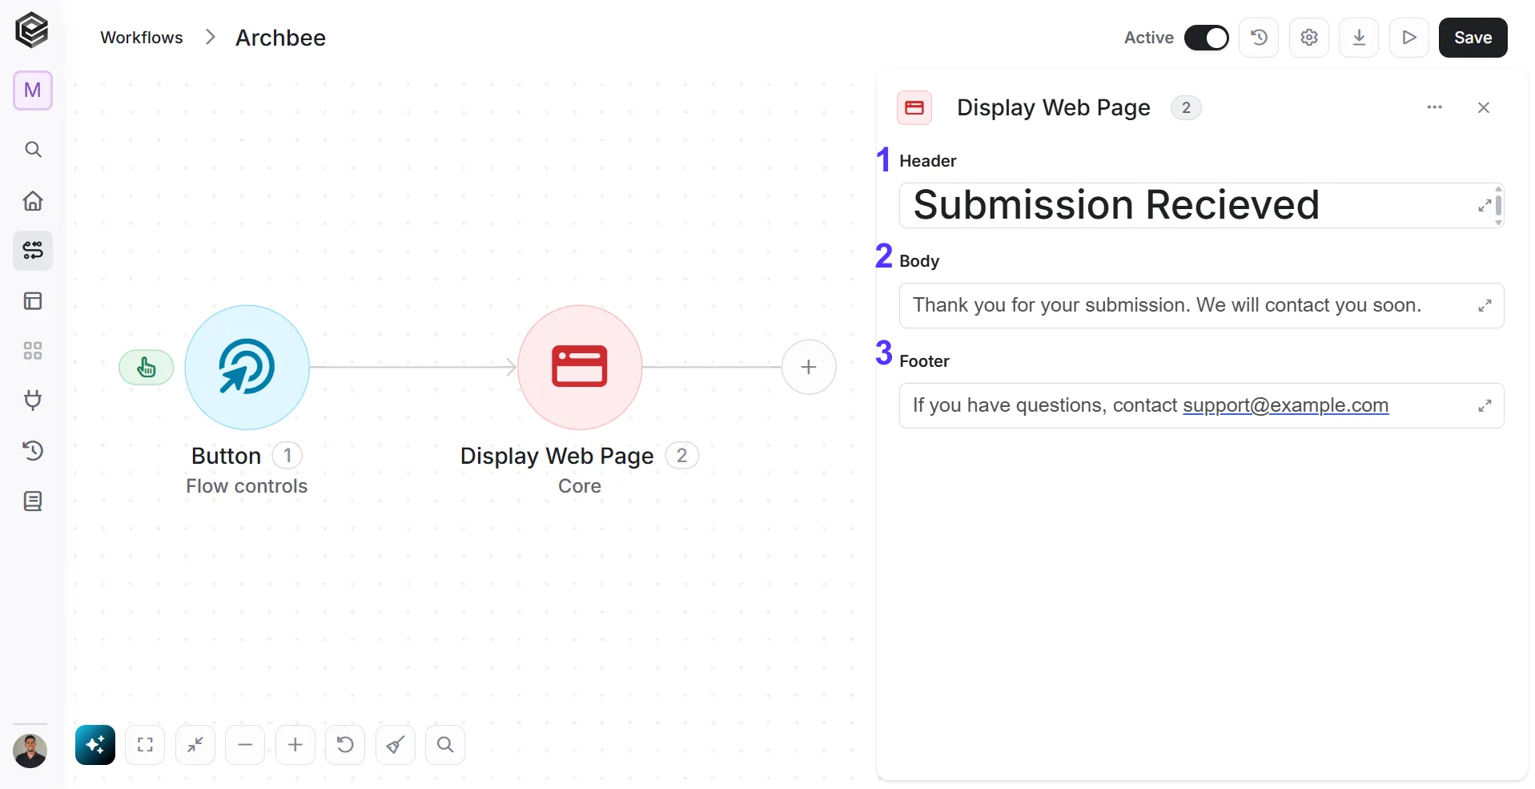Open version history in top bar

click(1259, 38)
